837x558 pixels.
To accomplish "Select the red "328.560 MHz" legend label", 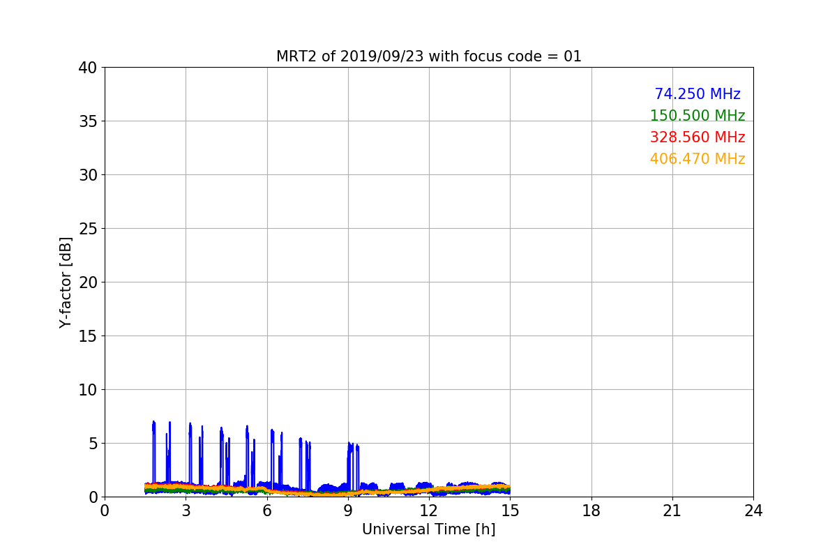I will [697, 137].
